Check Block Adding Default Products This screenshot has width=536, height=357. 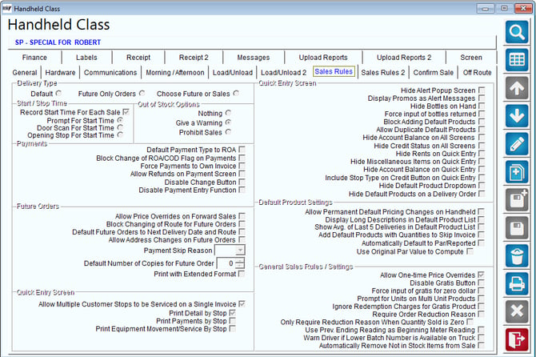(x=482, y=122)
